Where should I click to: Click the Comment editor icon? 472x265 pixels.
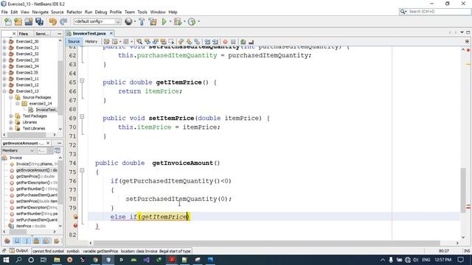(x=243, y=42)
